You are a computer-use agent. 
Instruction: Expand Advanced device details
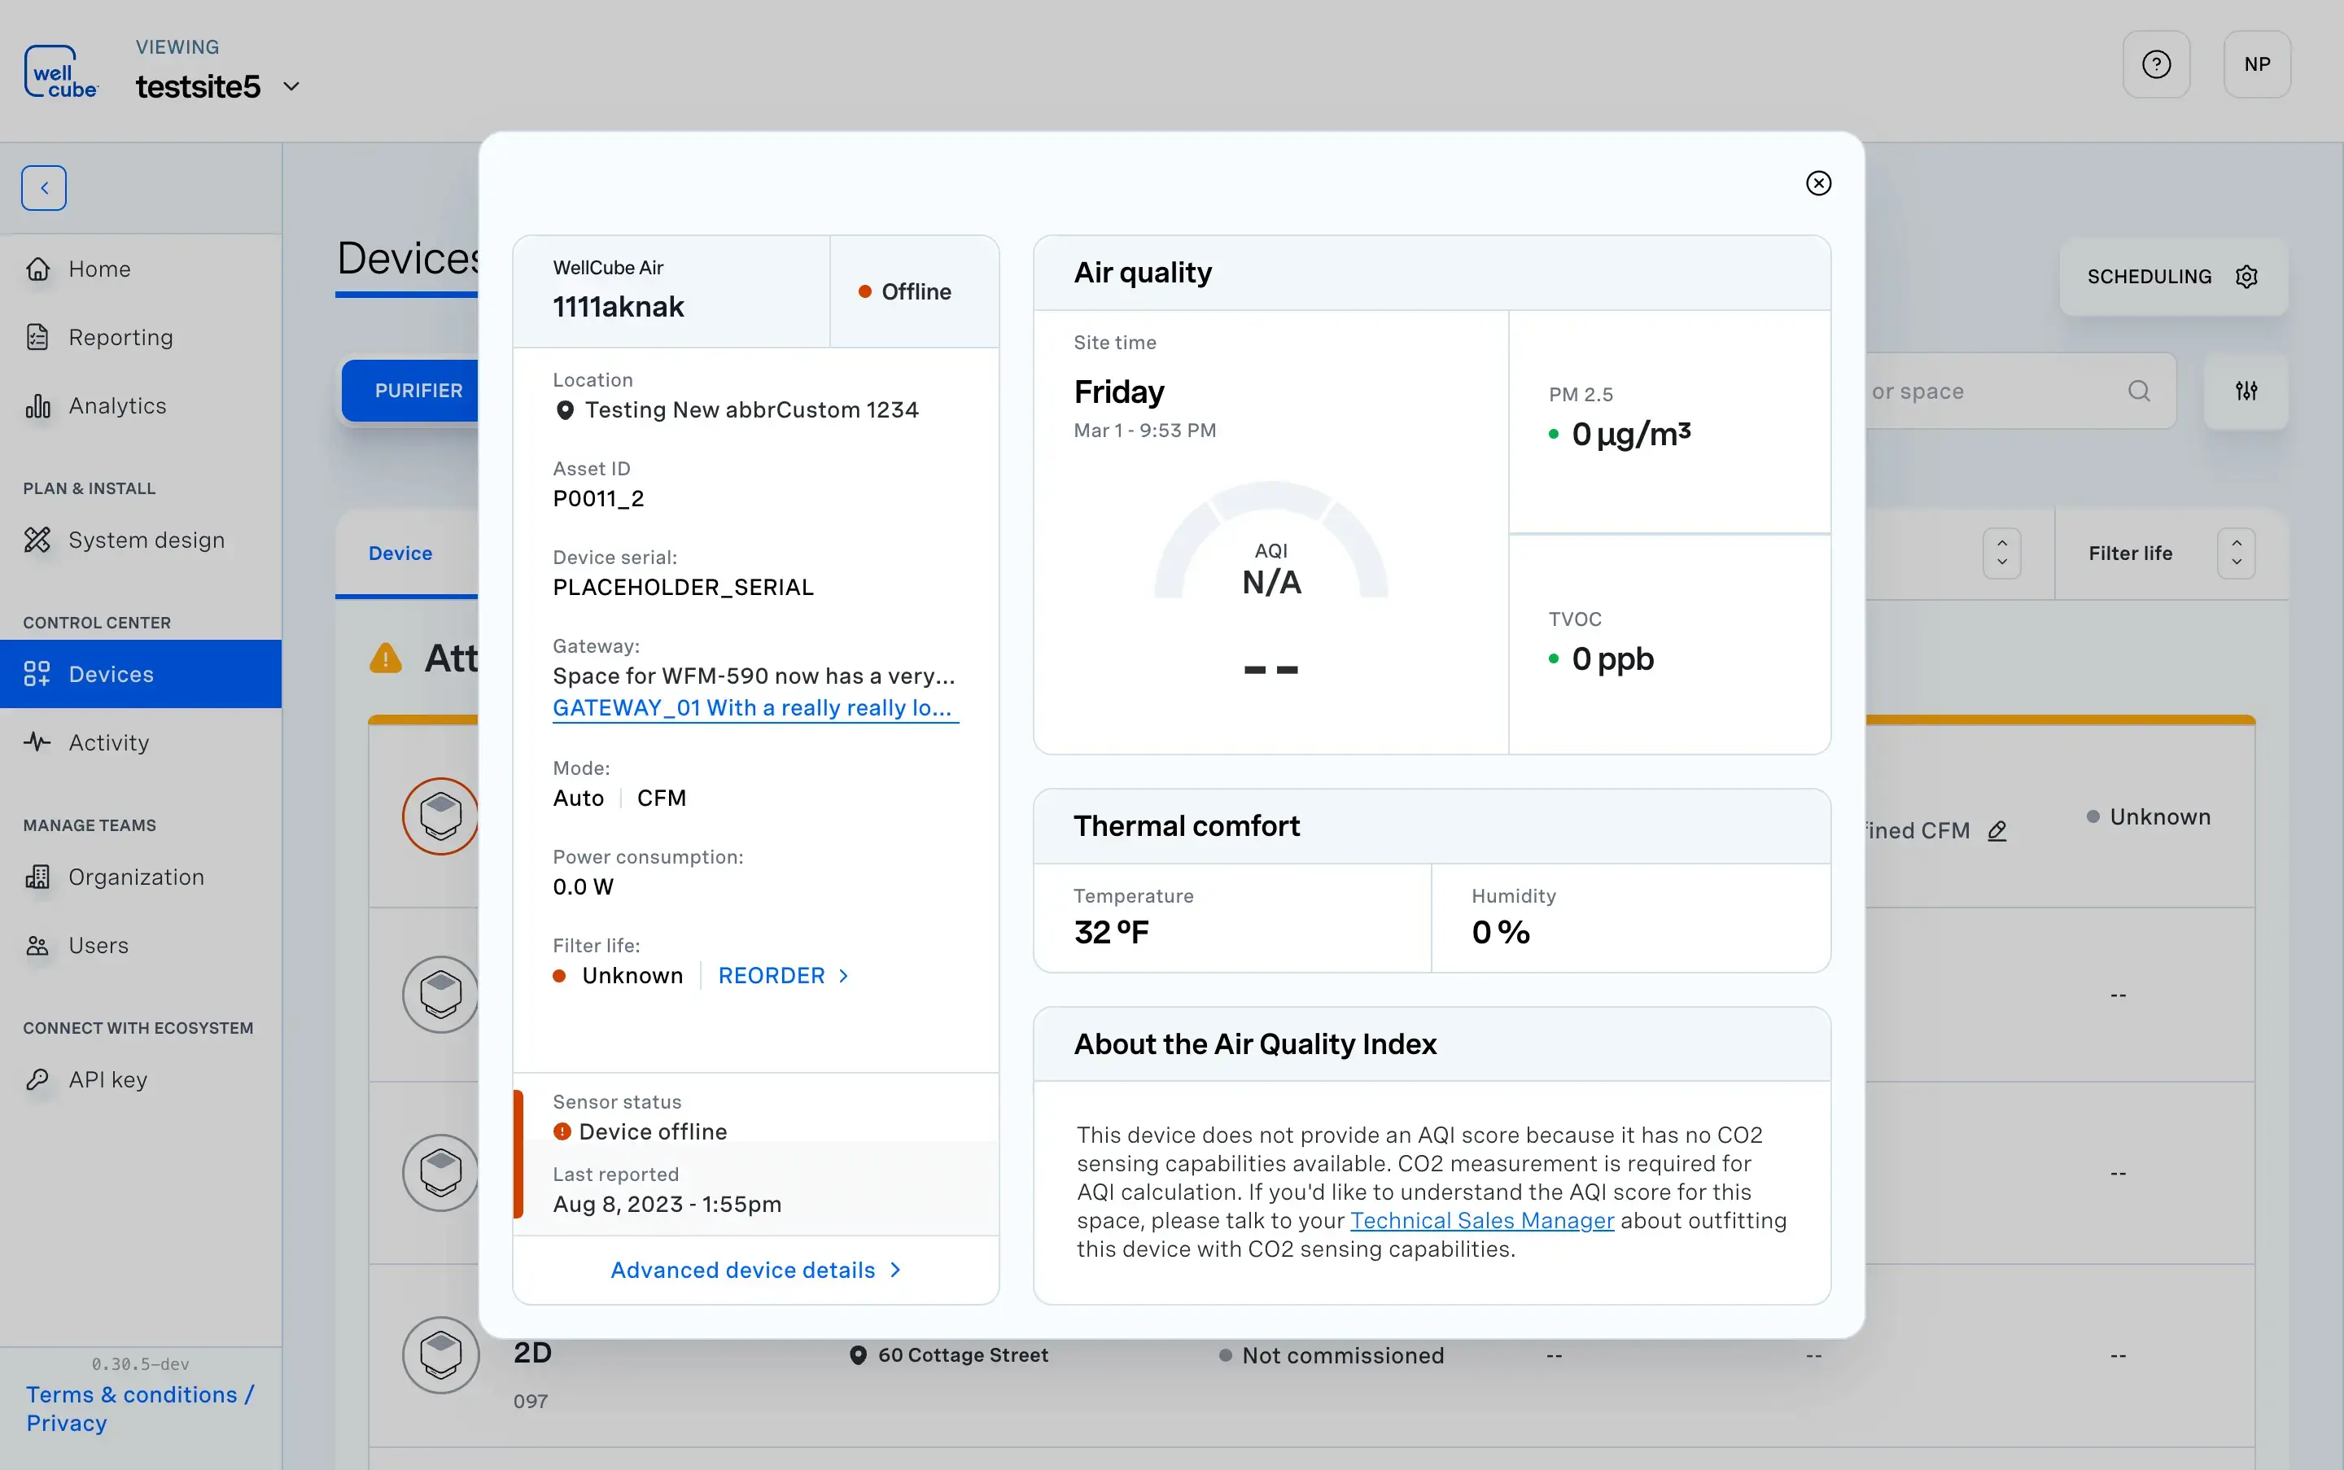[x=754, y=1270]
